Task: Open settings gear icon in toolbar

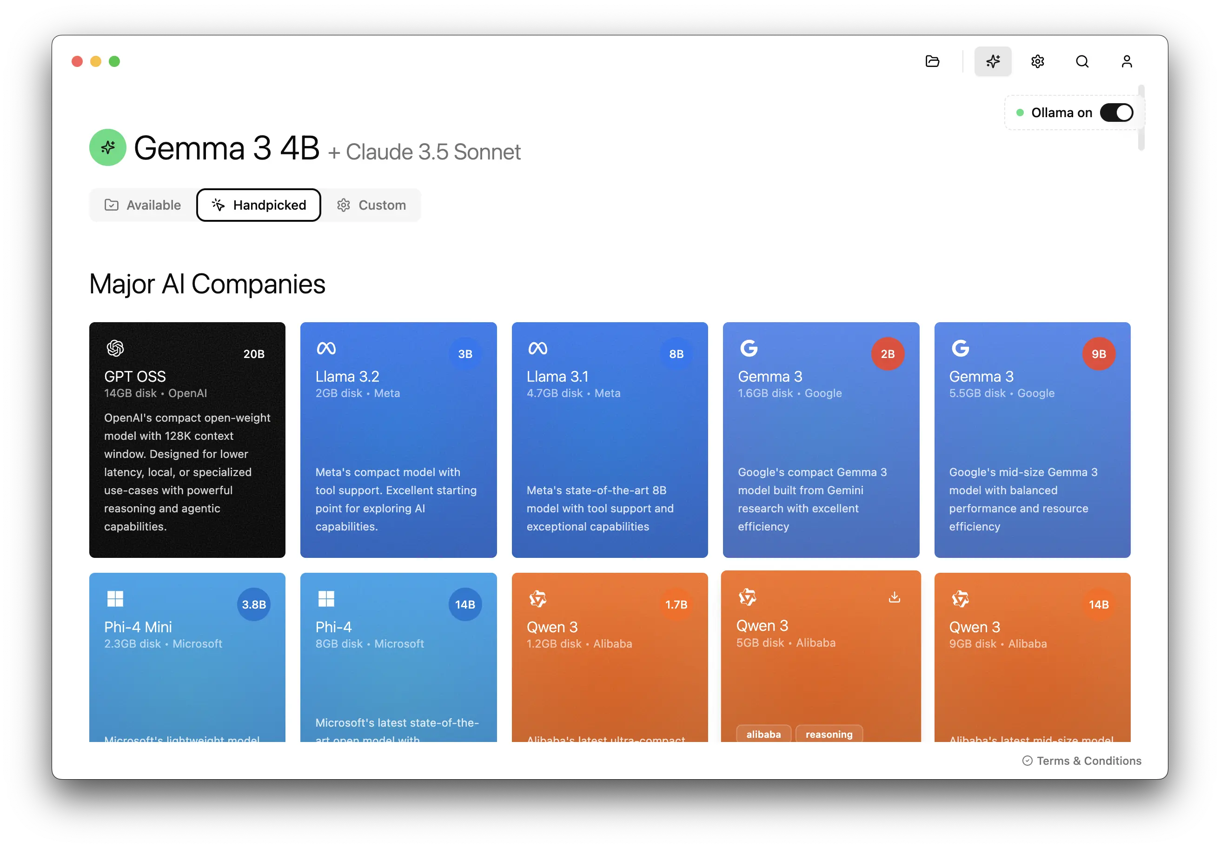Action: point(1037,62)
